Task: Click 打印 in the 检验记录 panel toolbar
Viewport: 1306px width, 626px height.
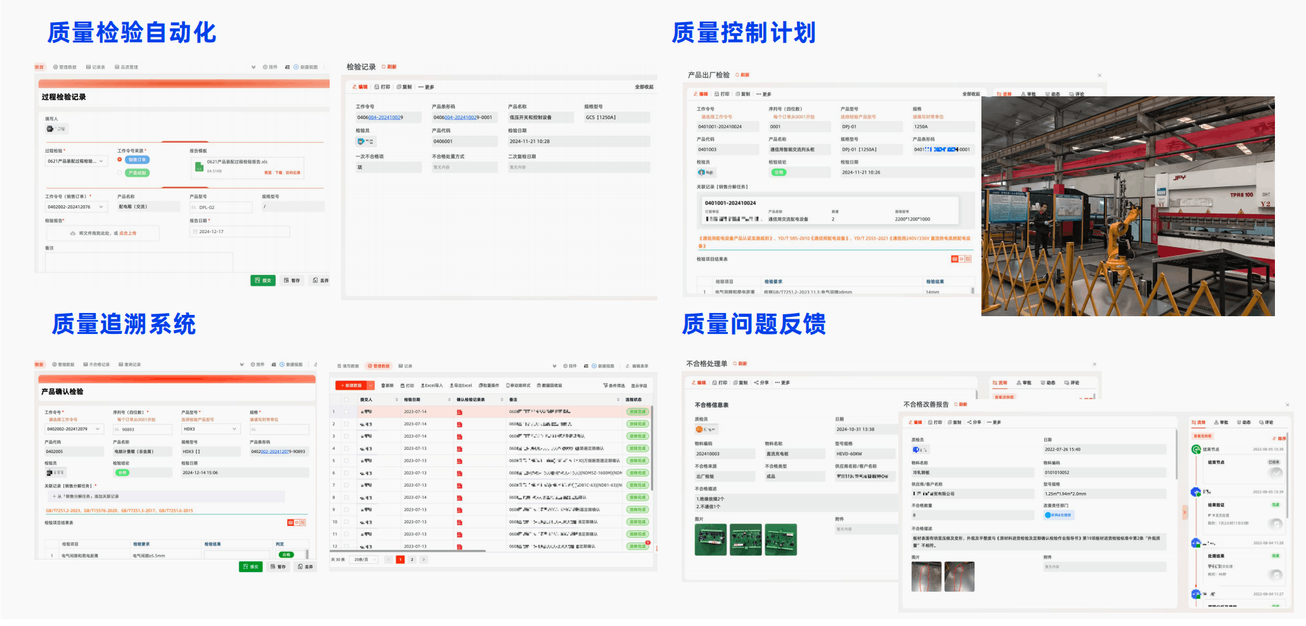Action: pyautogui.click(x=382, y=87)
